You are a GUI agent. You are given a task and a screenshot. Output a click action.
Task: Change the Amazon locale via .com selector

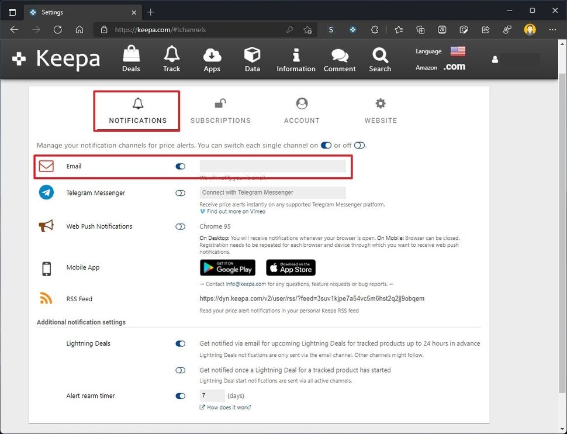pyautogui.click(x=454, y=66)
